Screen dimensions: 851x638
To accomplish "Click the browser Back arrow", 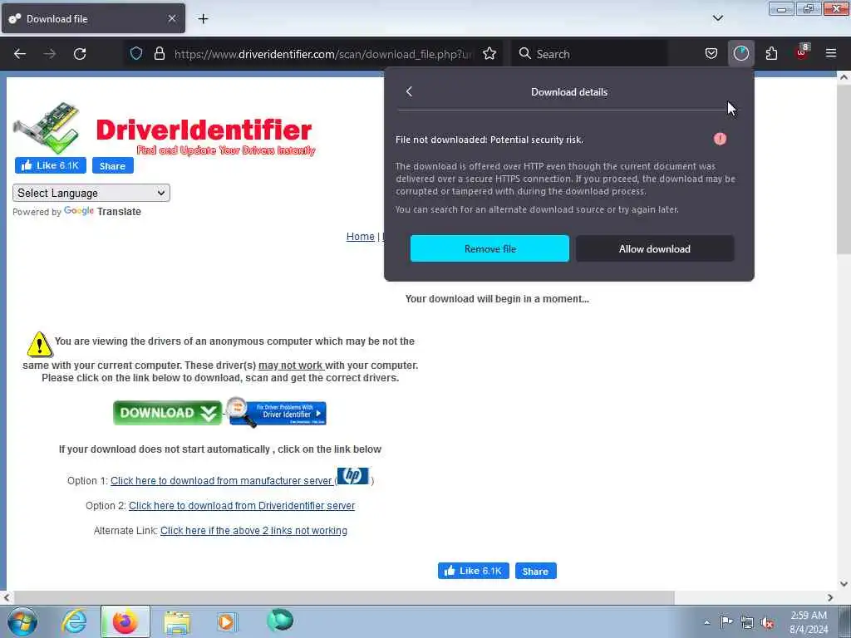I will point(20,54).
